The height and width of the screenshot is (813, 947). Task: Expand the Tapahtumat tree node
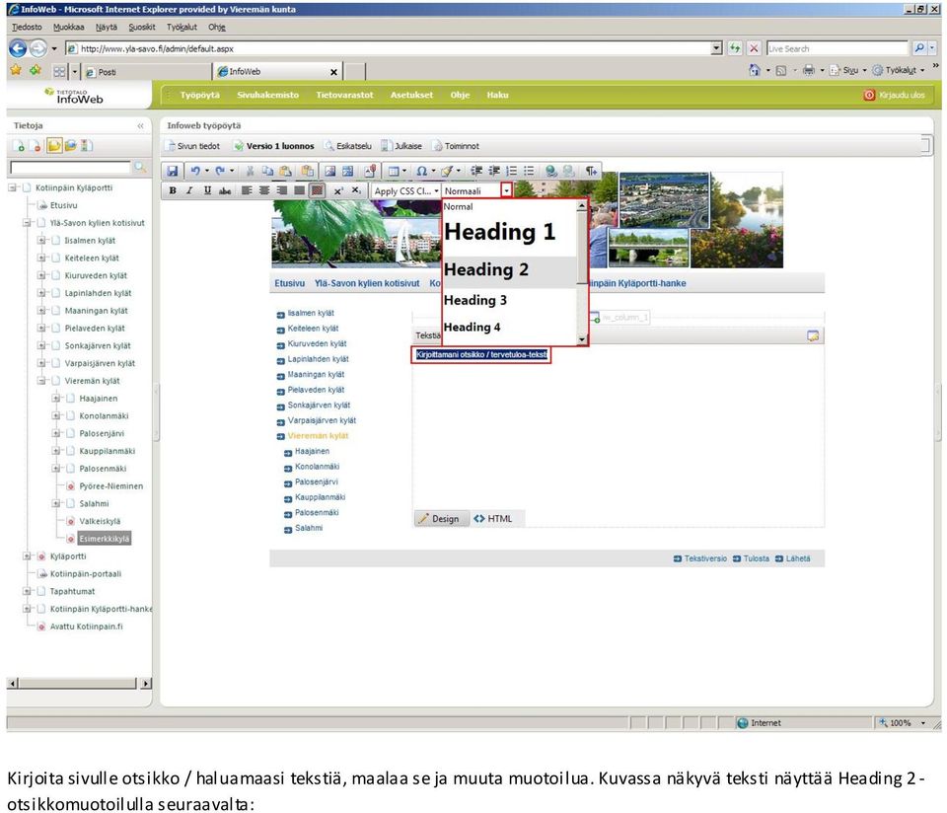tap(27, 591)
